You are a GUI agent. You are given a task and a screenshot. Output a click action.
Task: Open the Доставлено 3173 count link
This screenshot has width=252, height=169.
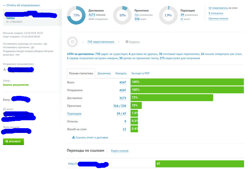point(123,98)
